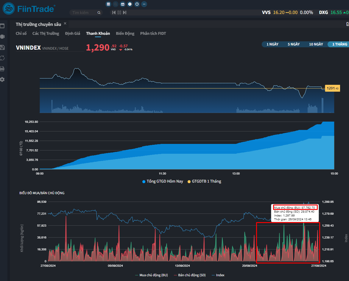Toggle the Index legend line
Screen dimensions: 349x281
218,275
